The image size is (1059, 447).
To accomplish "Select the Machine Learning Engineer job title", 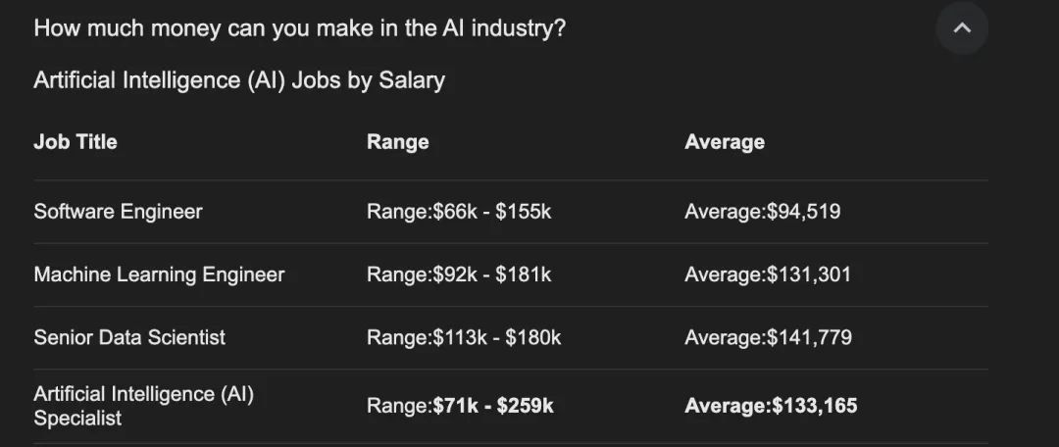I will [x=160, y=274].
